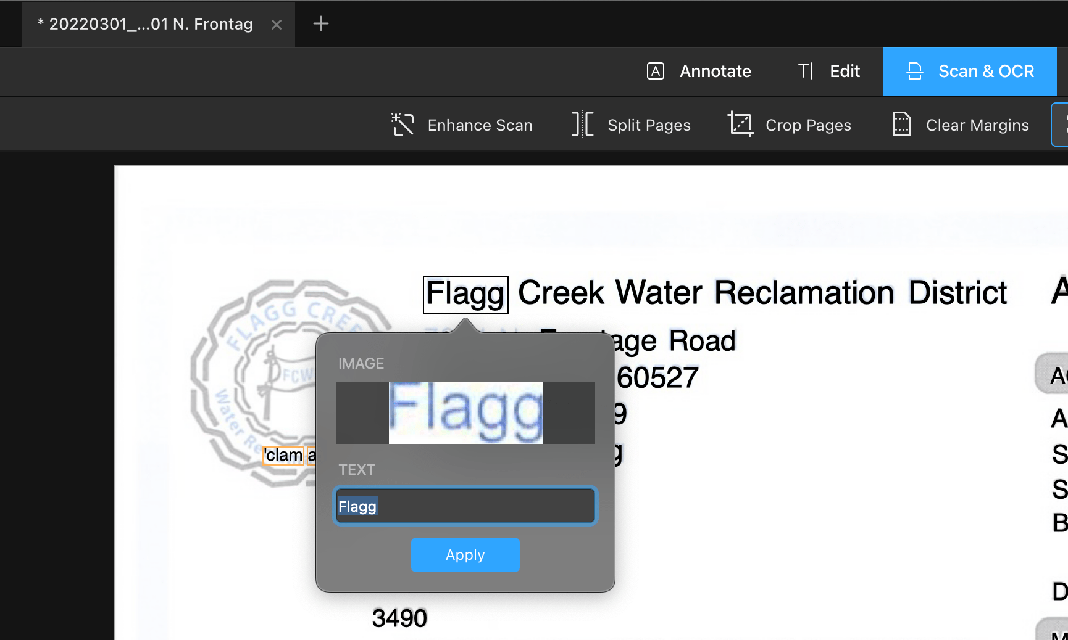Select the boxed word 'Flagg' on the page
The height and width of the screenshot is (640, 1068).
tap(465, 293)
